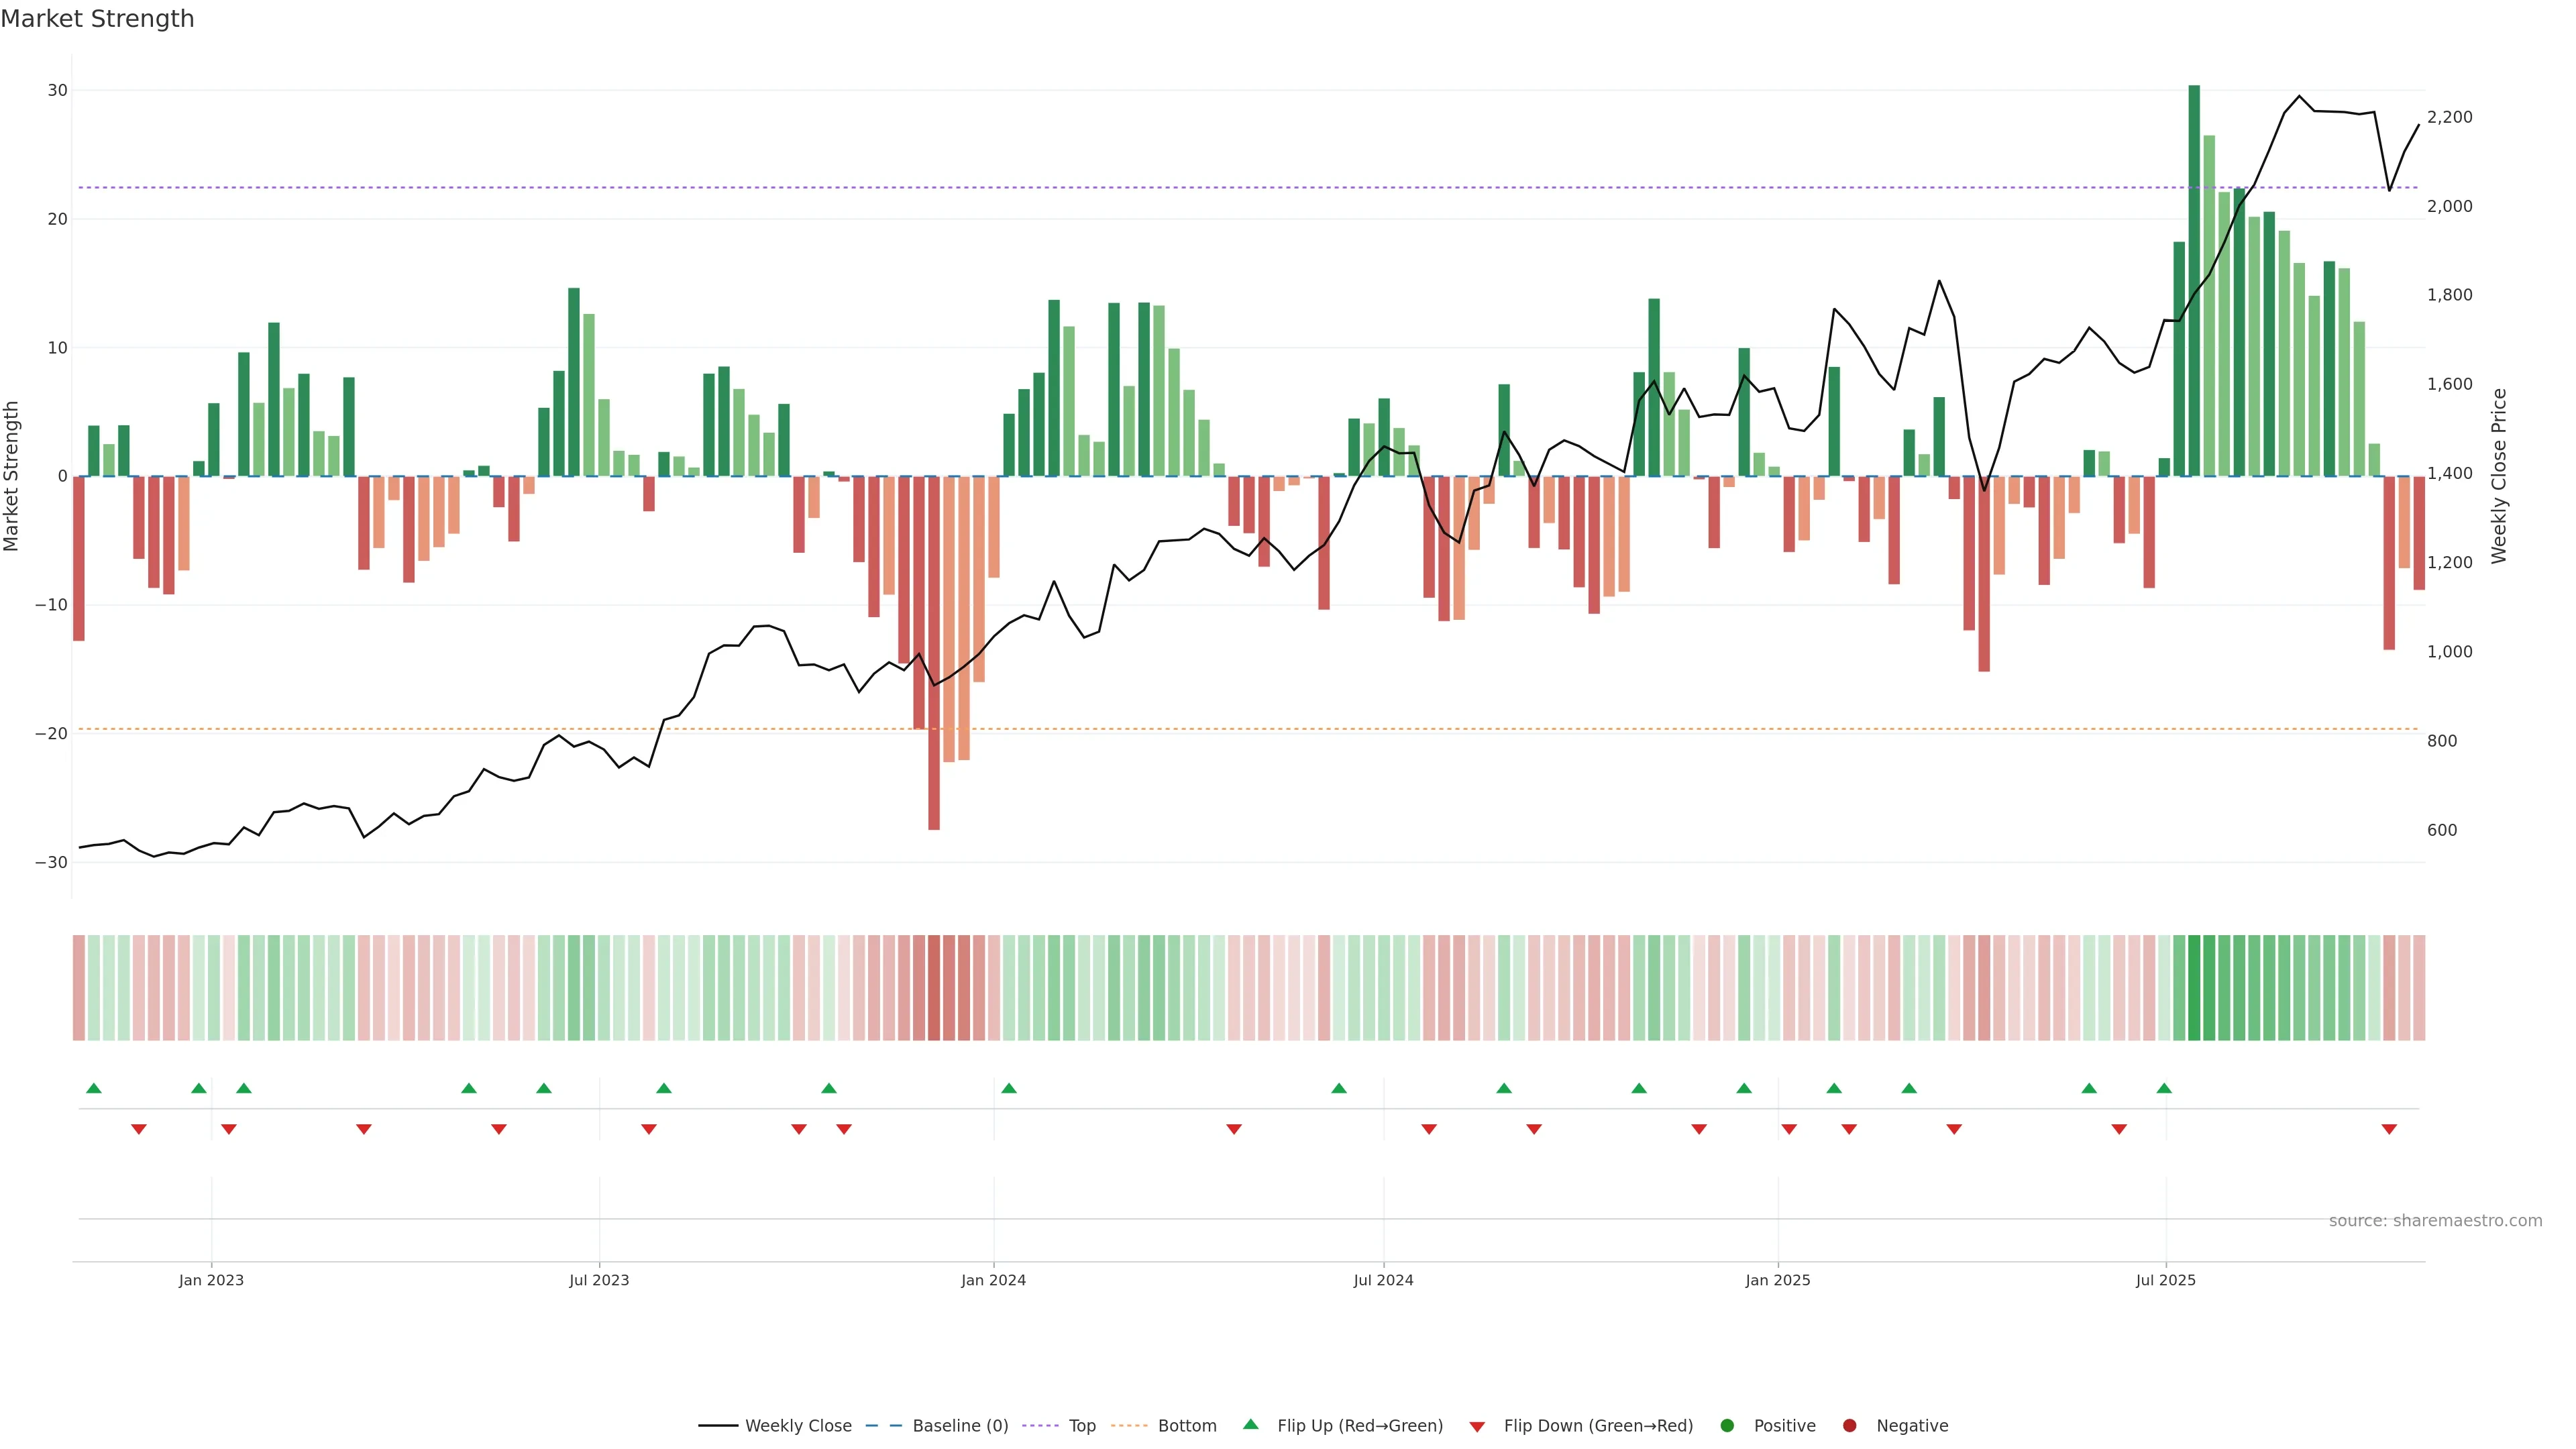The height and width of the screenshot is (1449, 2576).
Task: Click the rightmost green flip-up triangle marker
Action: [x=2164, y=1088]
